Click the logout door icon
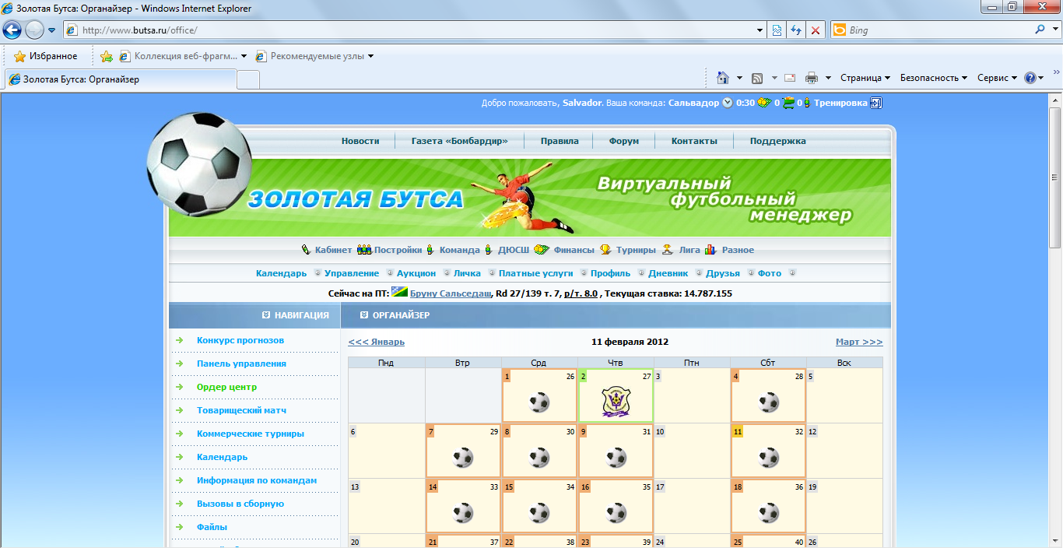This screenshot has width=1063, height=548. tap(876, 103)
